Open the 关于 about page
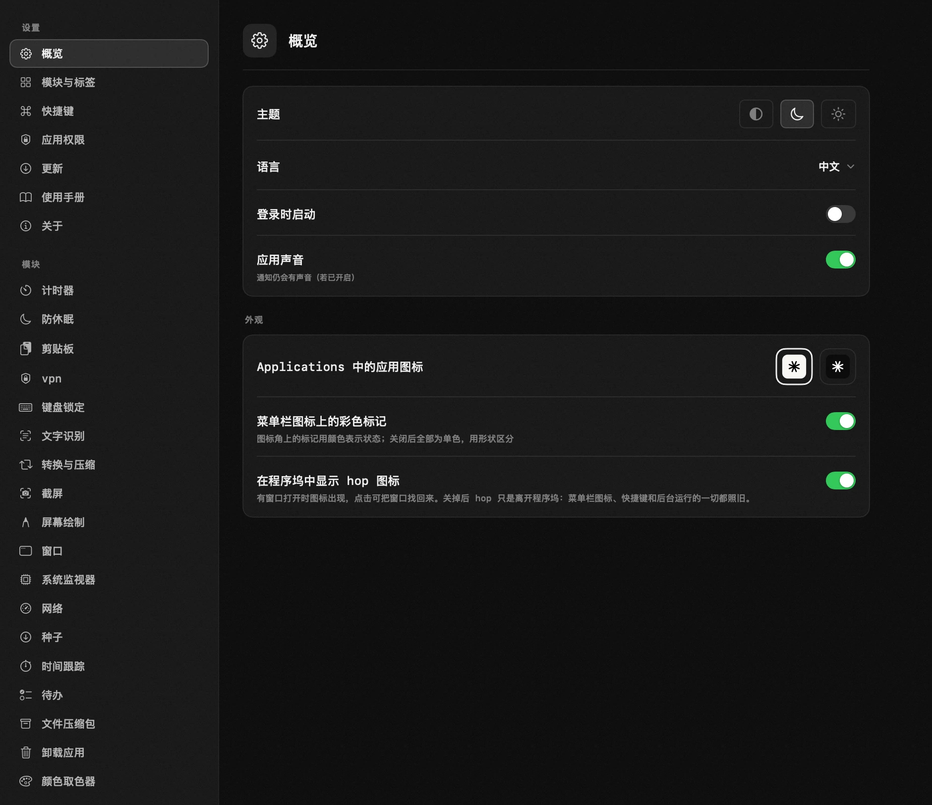This screenshot has width=932, height=805. (109, 226)
